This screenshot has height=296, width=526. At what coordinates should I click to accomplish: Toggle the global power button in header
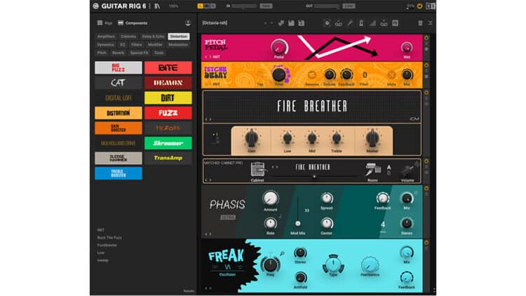click(x=419, y=6)
